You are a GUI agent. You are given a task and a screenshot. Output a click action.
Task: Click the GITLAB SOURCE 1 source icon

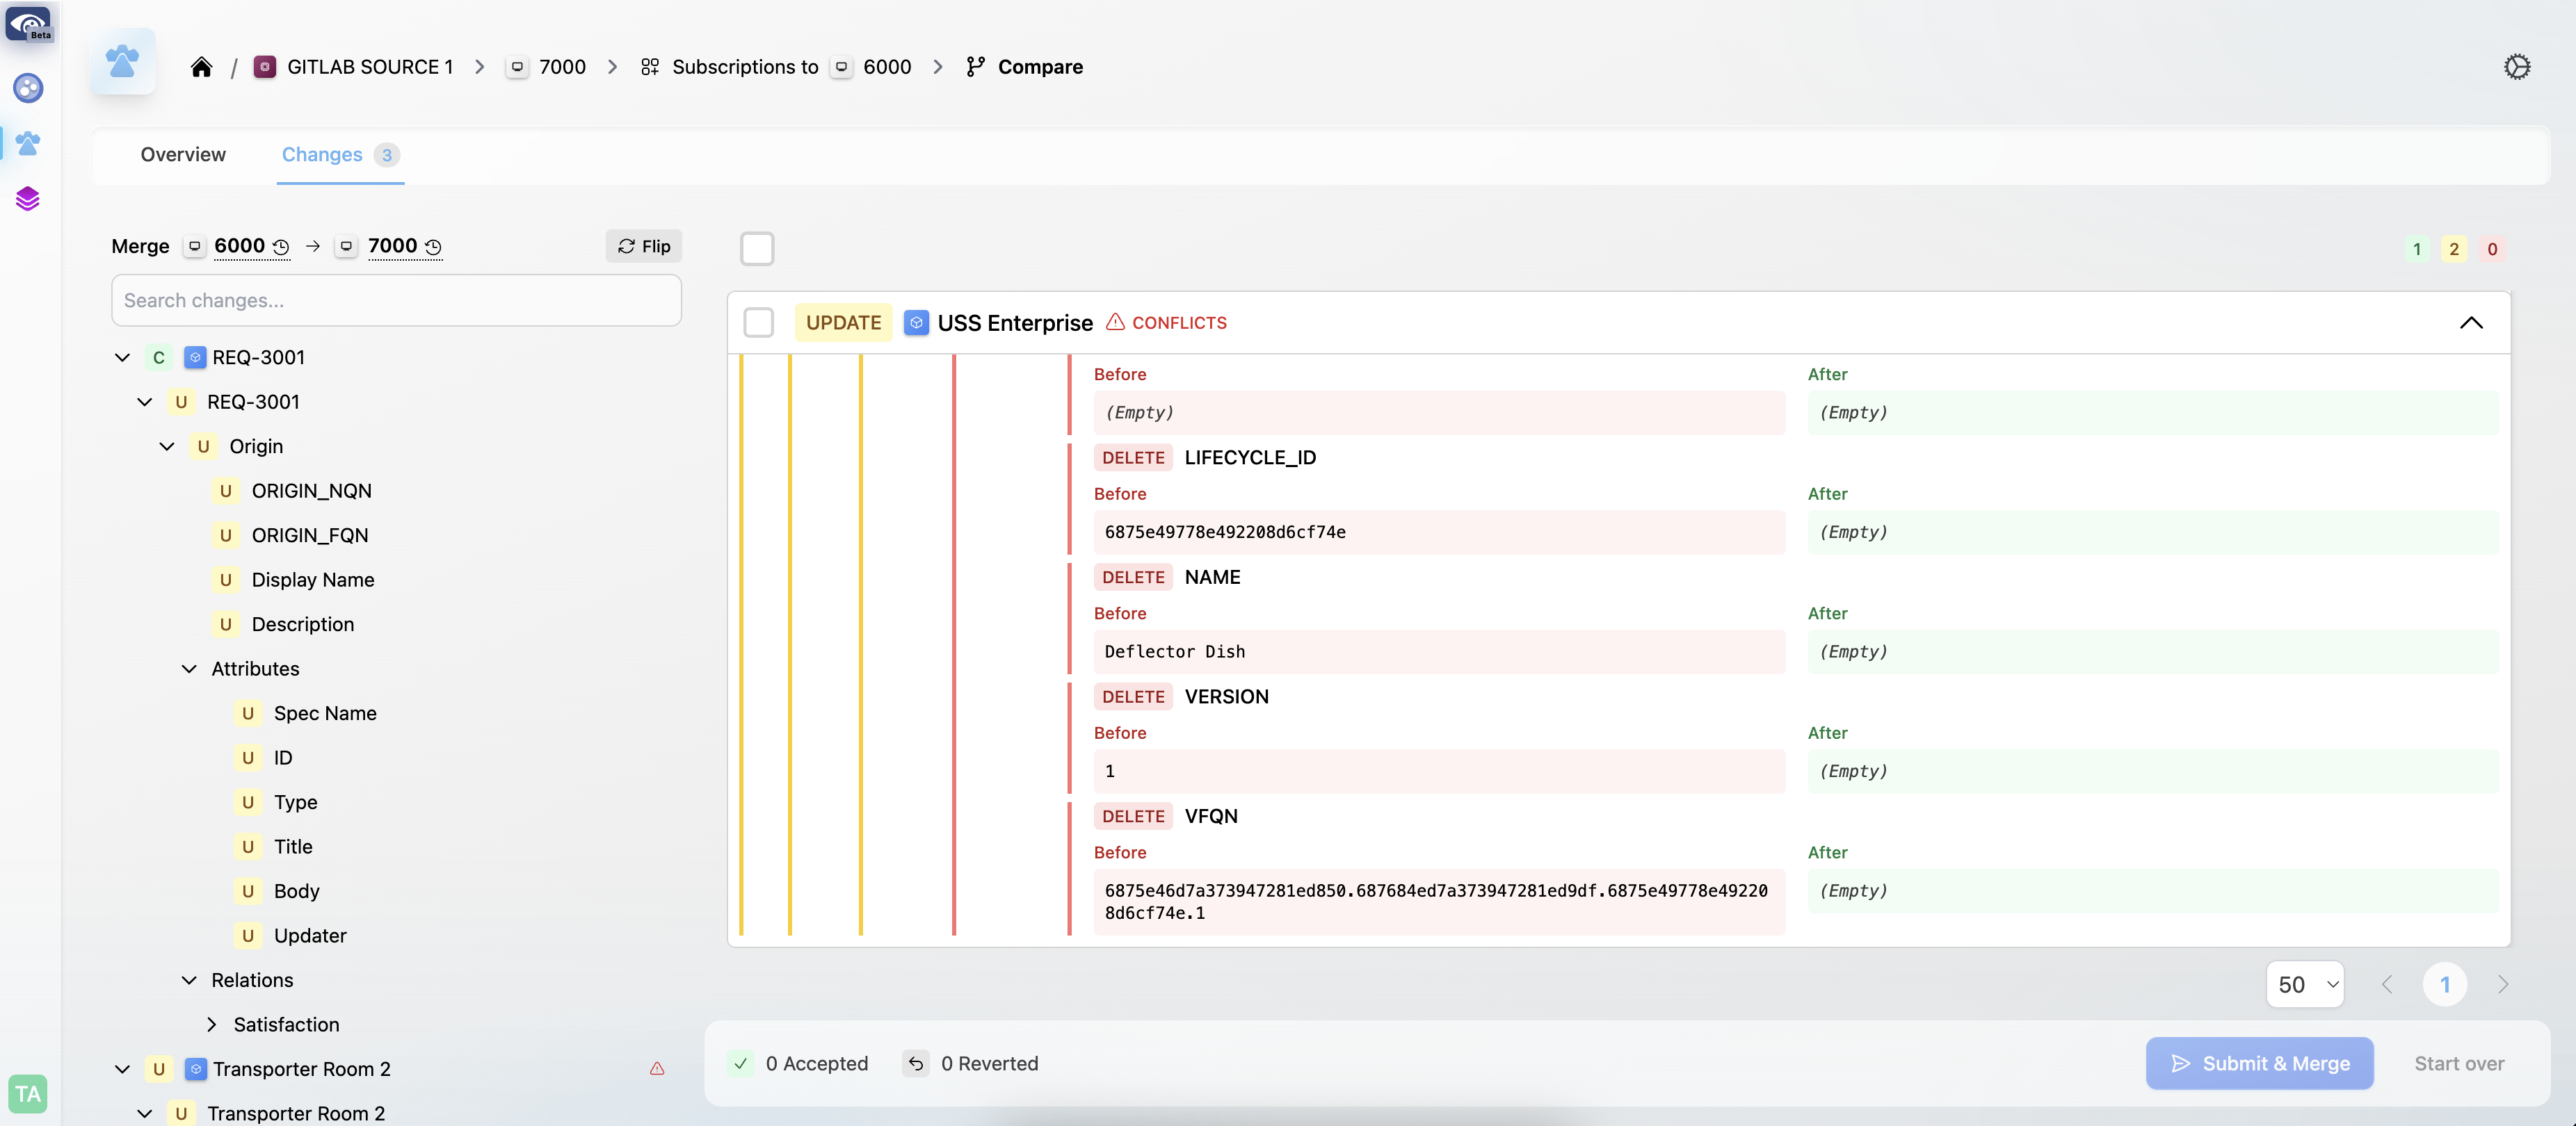pyautogui.click(x=265, y=67)
